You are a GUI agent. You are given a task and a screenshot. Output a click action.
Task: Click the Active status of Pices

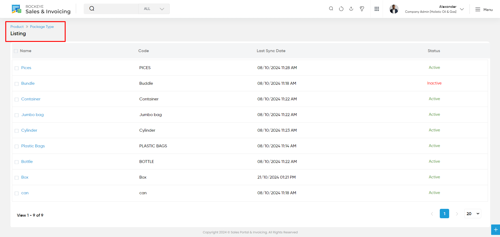pyautogui.click(x=434, y=68)
